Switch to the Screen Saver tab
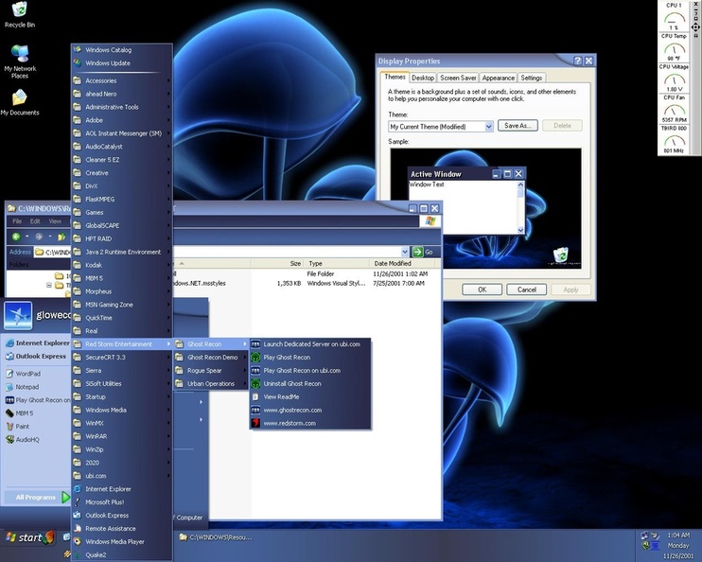Screen dimensions: 702x562 [458, 78]
